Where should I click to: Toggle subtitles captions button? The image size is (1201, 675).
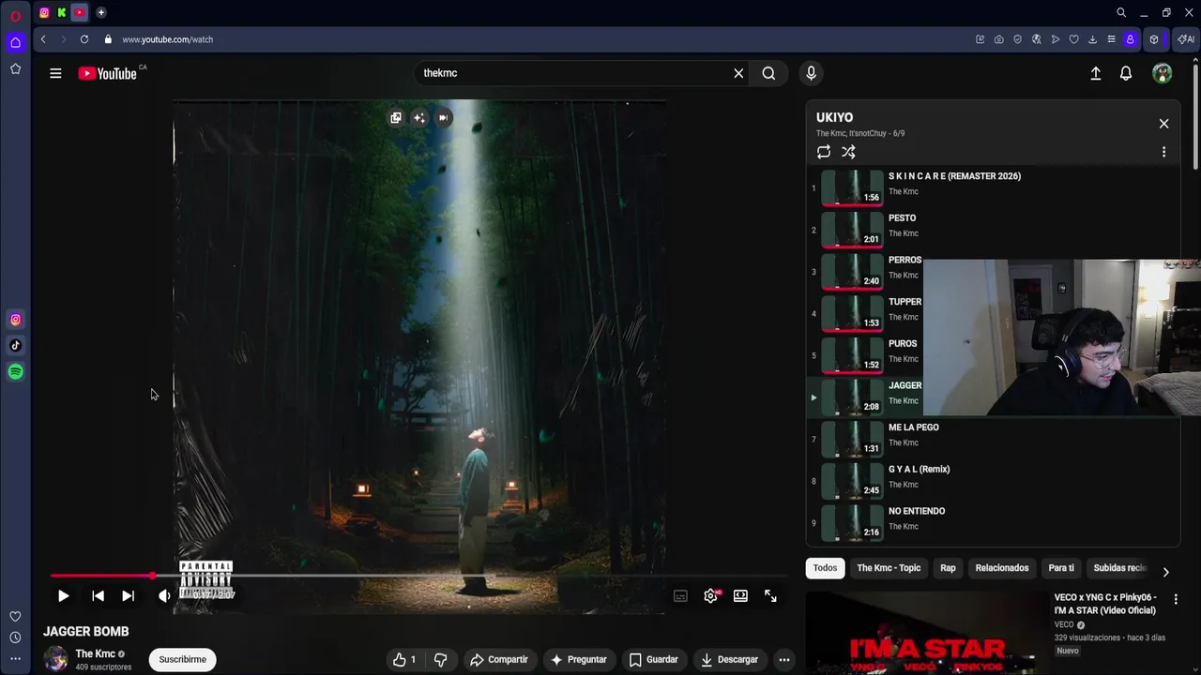click(x=680, y=596)
